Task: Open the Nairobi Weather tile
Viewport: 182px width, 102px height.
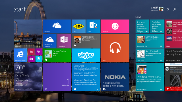Action: tap(28, 77)
